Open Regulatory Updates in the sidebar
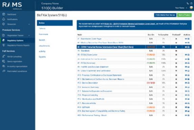 tap(15, 41)
